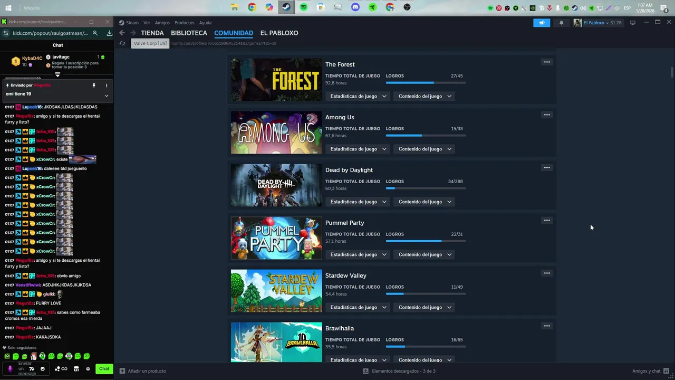Expand Estadísticas de juego for Dead by Daylight
Screen dimensions: 675x380
coord(359,202)
